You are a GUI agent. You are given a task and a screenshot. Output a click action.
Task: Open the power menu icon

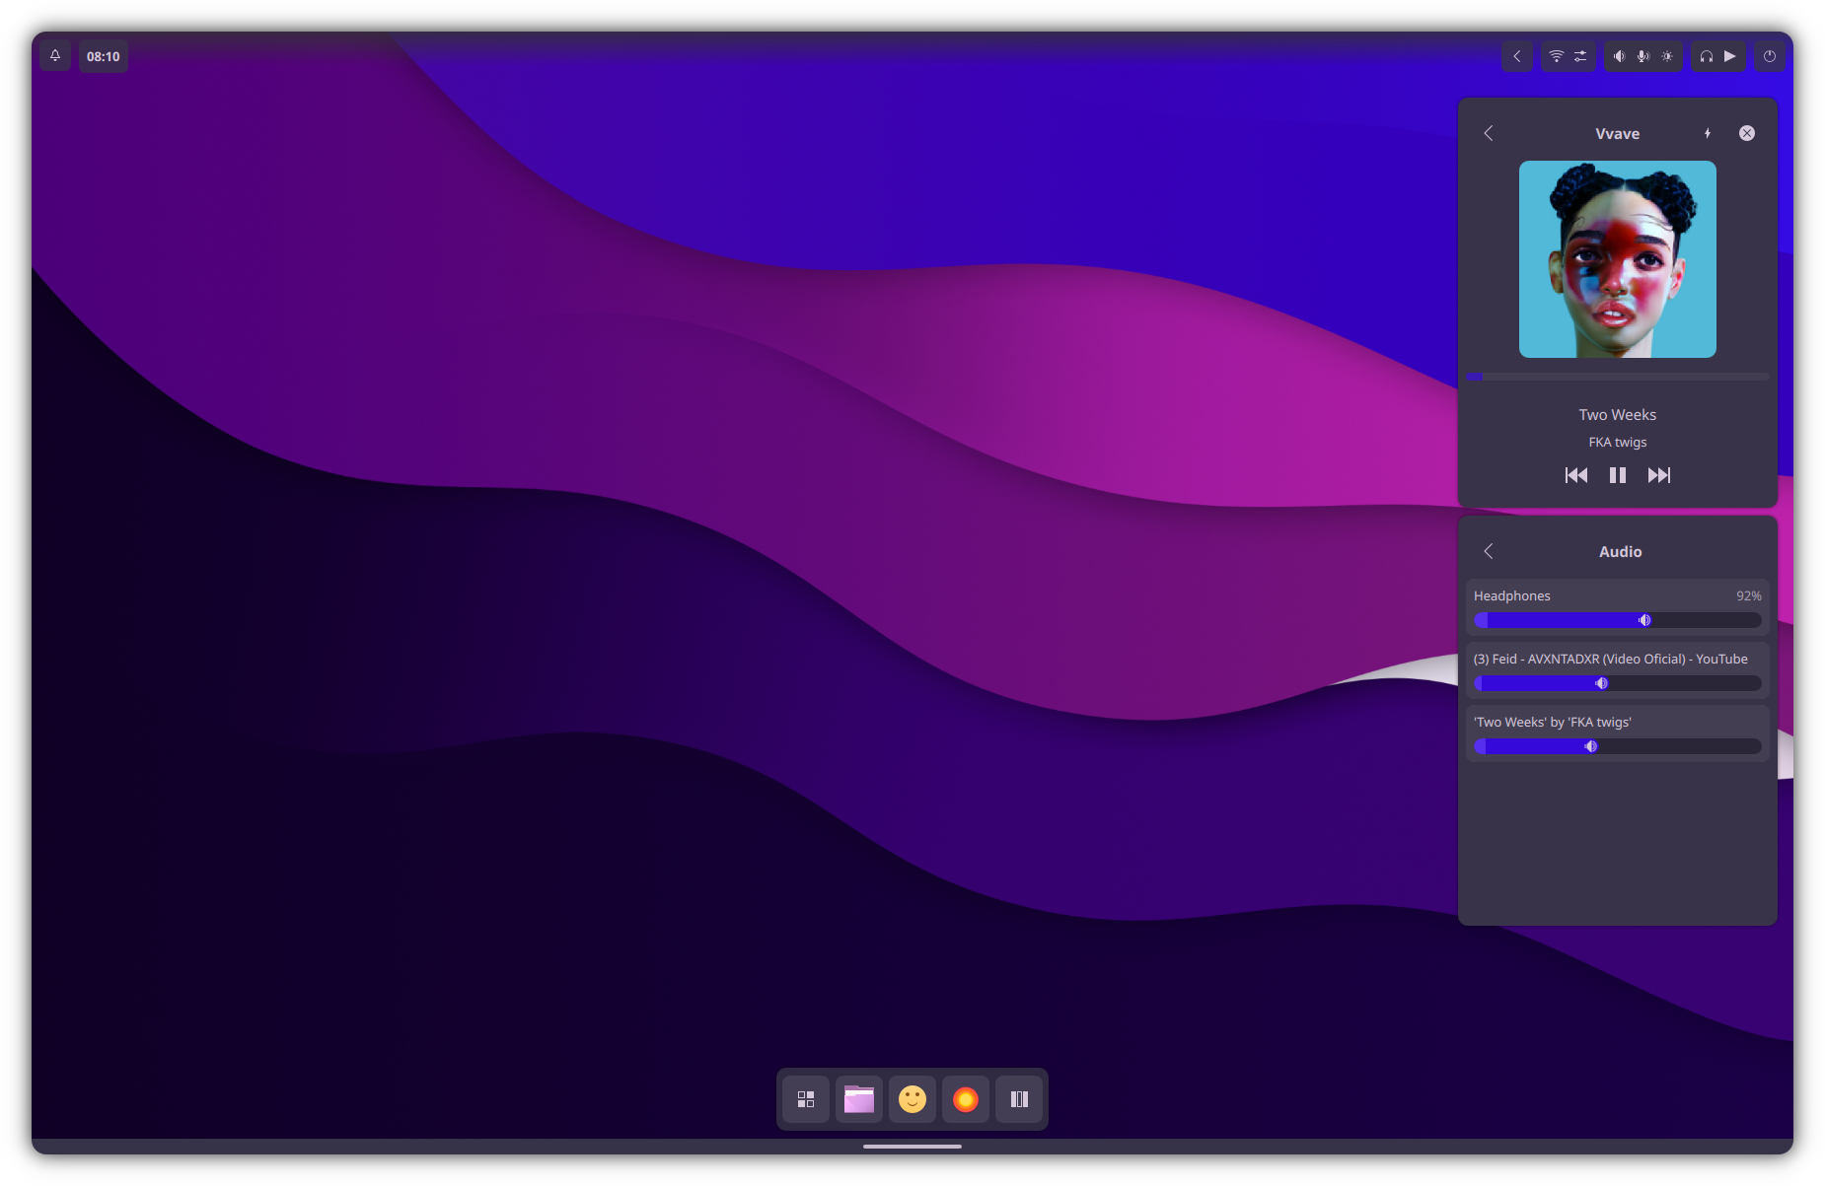point(1770,56)
